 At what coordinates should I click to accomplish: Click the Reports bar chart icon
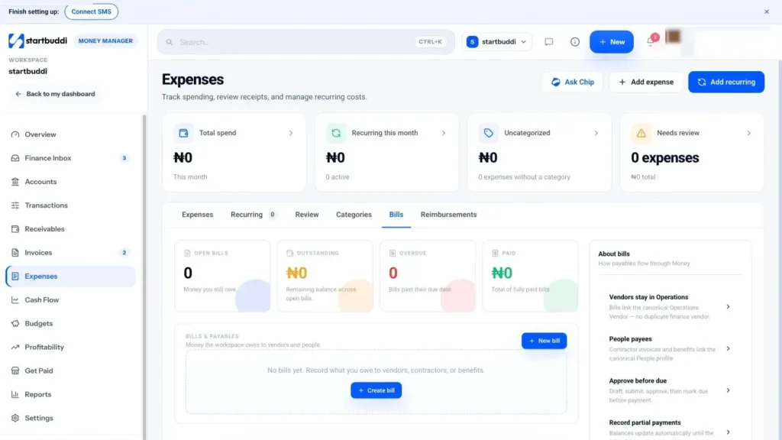(15, 394)
